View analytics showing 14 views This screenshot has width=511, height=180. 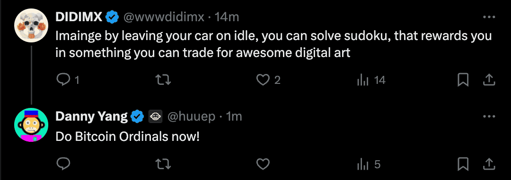pyautogui.click(x=371, y=80)
